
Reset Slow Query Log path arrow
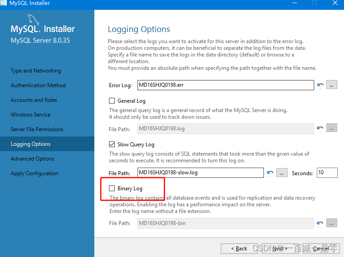(x=270, y=173)
